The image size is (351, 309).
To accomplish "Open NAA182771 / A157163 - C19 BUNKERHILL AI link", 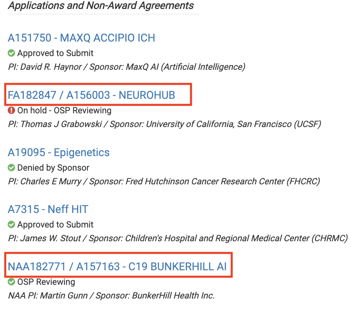I will click(117, 266).
